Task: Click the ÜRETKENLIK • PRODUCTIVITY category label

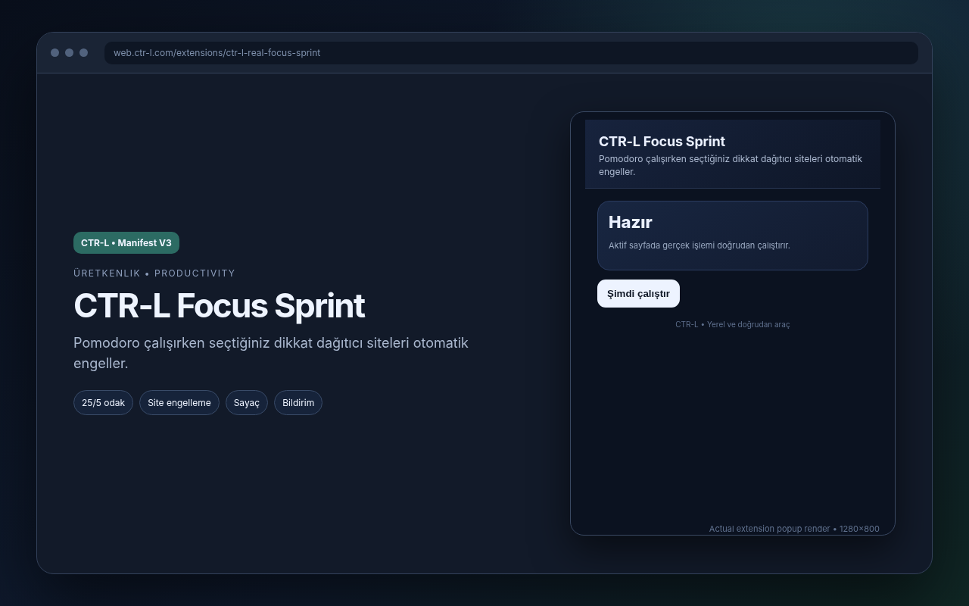Action: click(x=154, y=273)
